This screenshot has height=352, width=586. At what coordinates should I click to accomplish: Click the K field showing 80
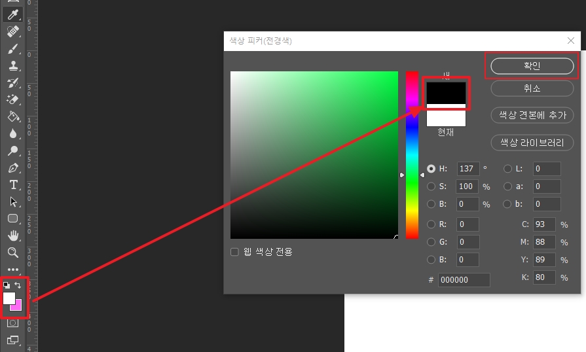pos(544,277)
